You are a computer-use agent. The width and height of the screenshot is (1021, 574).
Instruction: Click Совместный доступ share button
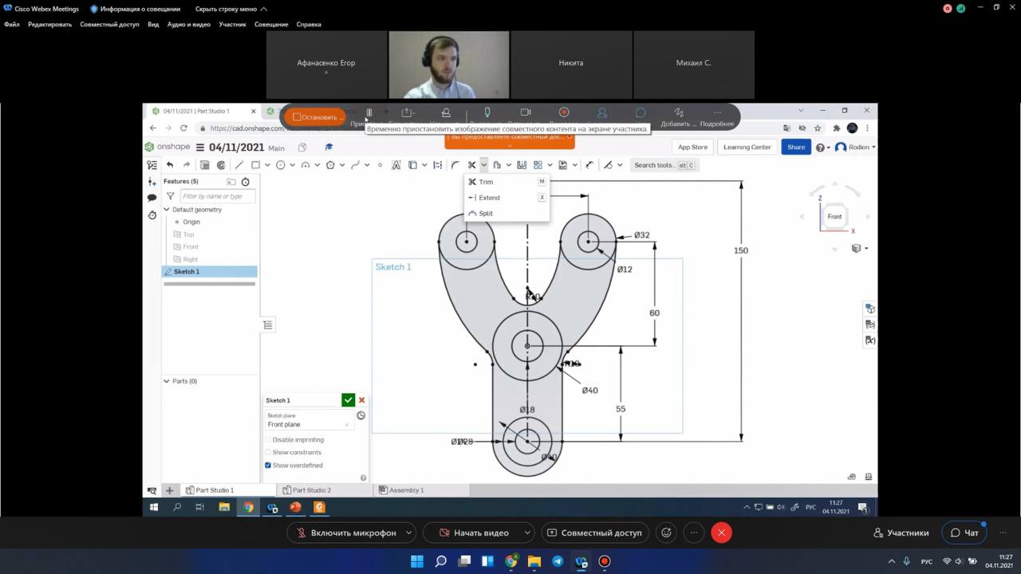(593, 533)
